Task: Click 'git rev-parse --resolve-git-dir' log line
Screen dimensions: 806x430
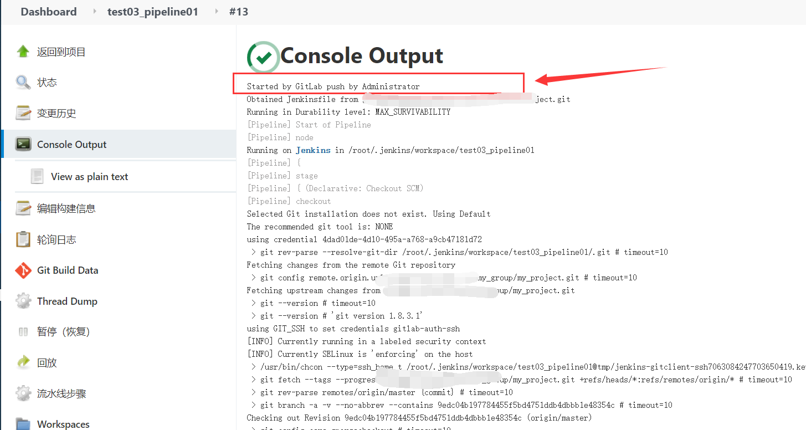Action: point(460,252)
